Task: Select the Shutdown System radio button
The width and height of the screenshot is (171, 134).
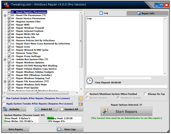Action: [118, 98]
